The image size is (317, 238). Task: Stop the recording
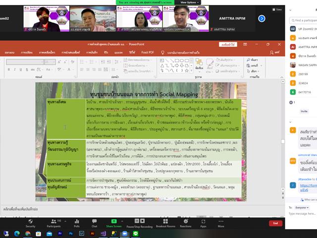pos(142,221)
